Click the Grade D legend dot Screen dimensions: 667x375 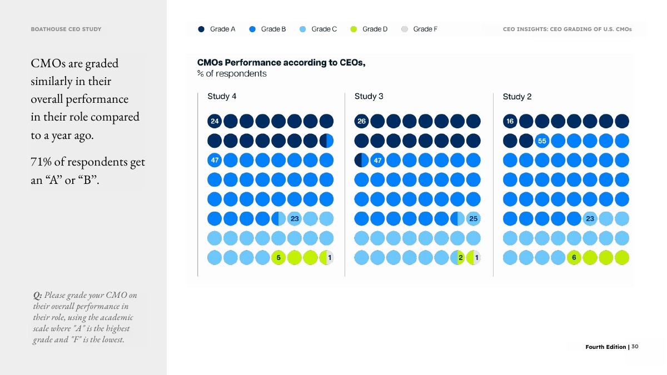(x=354, y=29)
